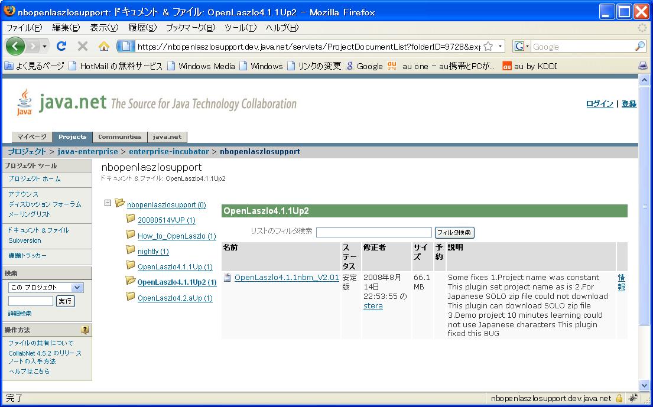653x407 pixels.
Task: Open the ブックマーク(B) menu
Action: coord(190,28)
